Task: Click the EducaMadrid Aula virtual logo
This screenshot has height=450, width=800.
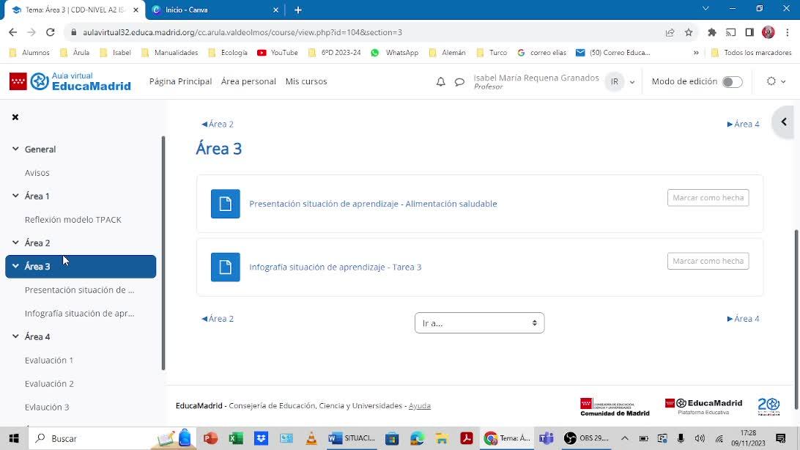Action: coord(70,81)
